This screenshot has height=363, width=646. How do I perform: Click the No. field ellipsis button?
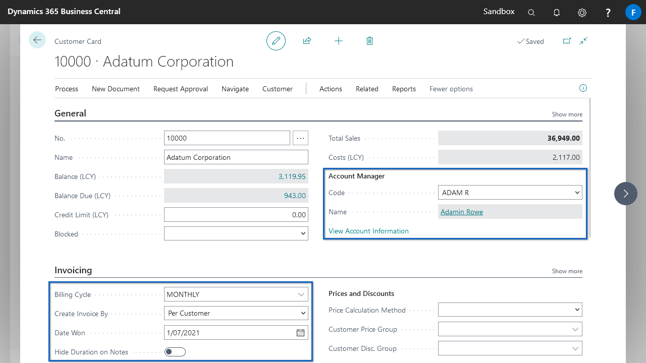tap(300, 138)
